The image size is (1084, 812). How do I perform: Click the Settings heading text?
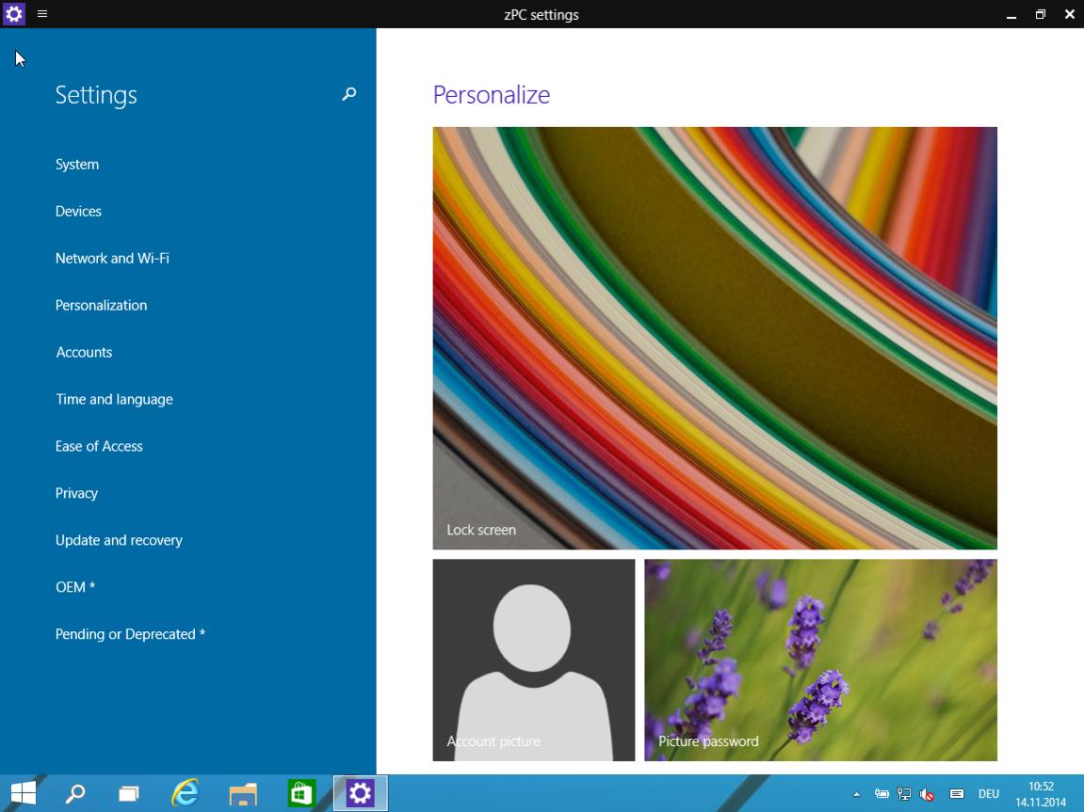point(96,95)
